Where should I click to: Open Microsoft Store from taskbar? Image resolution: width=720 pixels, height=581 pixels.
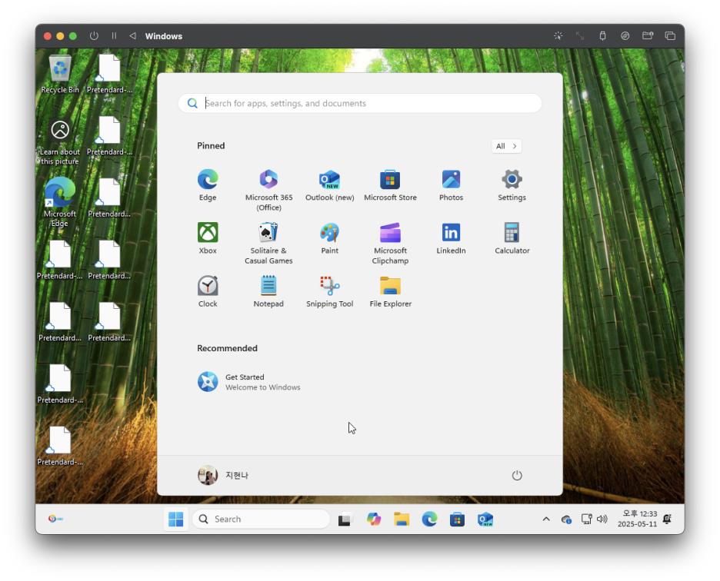tap(457, 519)
